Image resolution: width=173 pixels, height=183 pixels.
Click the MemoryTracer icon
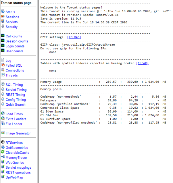click(3, 157)
